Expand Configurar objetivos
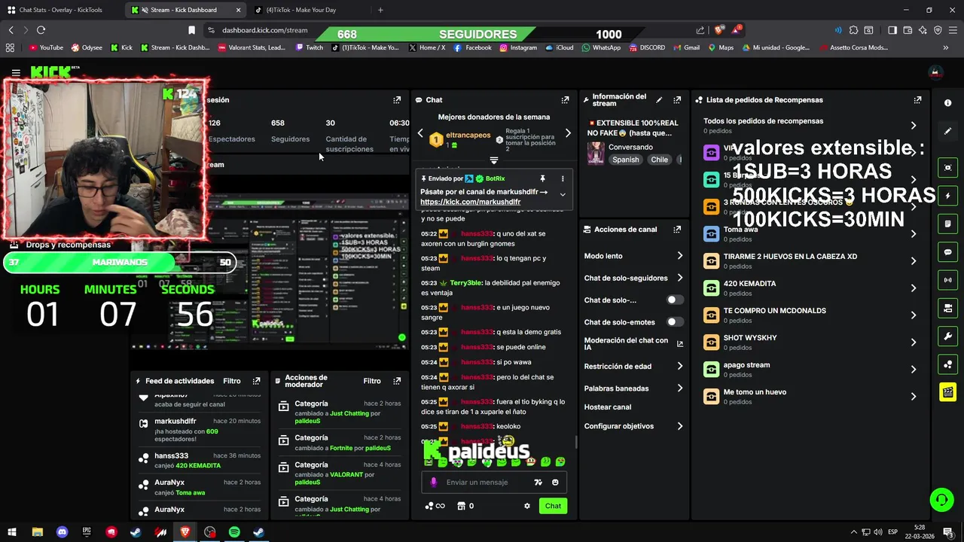964x542 pixels. (x=679, y=426)
